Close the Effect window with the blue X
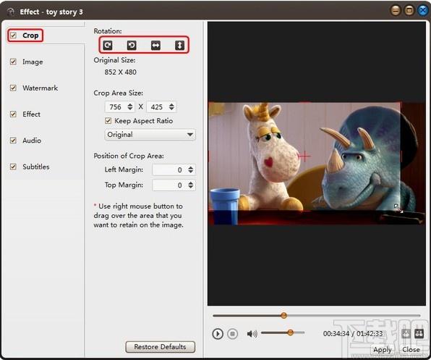431x360 pixels. (x=422, y=11)
